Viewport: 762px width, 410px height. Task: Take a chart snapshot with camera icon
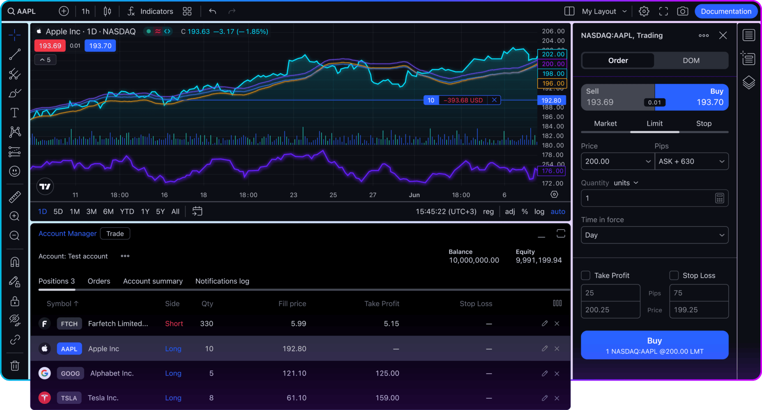tap(683, 11)
